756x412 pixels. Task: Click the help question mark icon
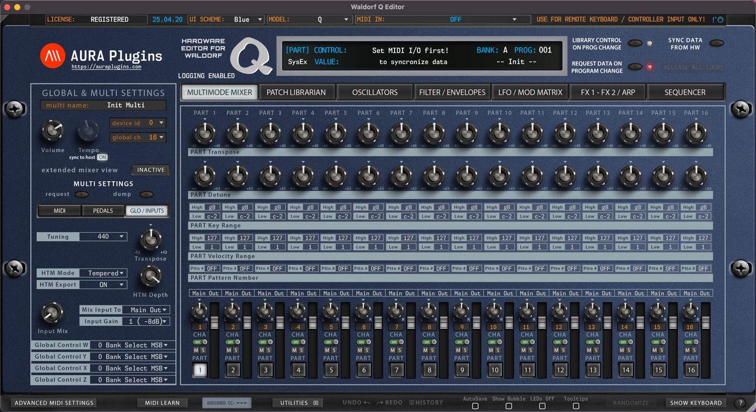(740, 402)
